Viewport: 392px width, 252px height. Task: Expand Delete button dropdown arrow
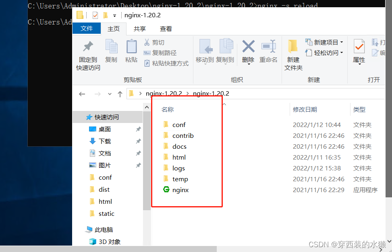(249, 64)
